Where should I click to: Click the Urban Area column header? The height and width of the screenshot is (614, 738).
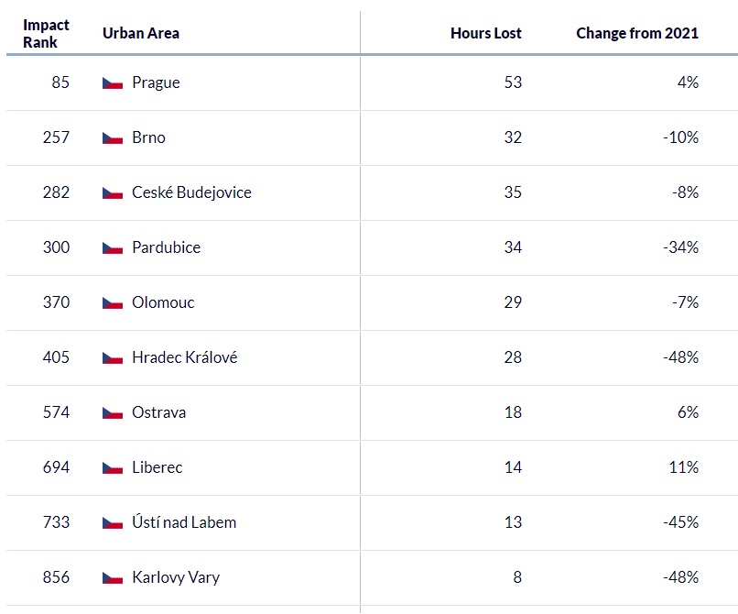141,34
